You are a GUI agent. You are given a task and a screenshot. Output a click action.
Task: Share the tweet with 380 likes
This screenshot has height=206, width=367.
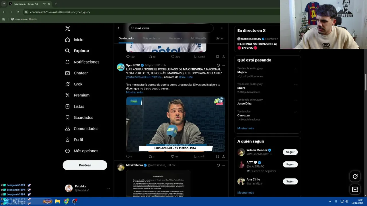223,57
